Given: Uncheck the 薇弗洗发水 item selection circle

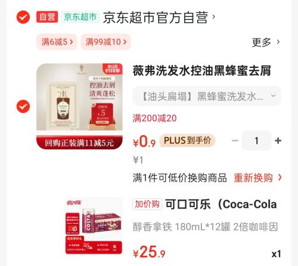Looking at the screenshot, I should 23,107.
